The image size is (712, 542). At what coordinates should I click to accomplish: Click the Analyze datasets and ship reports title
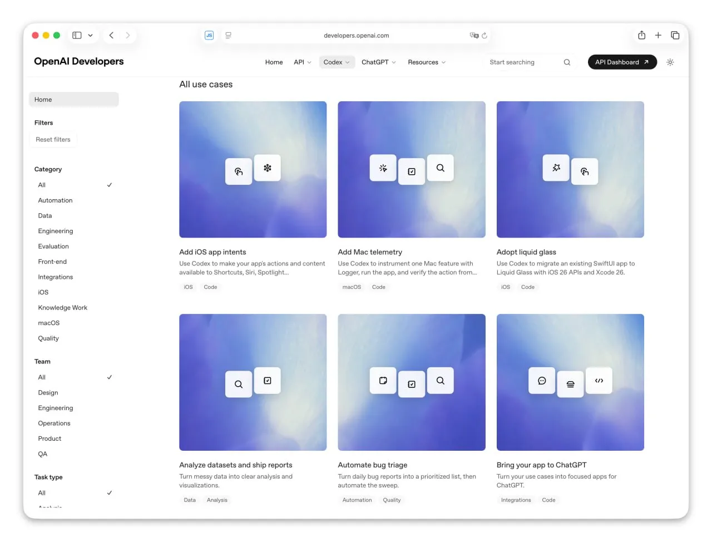pyautogui.click(x=236, y=465)
